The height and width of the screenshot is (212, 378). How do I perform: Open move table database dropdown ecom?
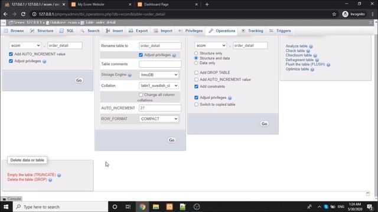25,45
